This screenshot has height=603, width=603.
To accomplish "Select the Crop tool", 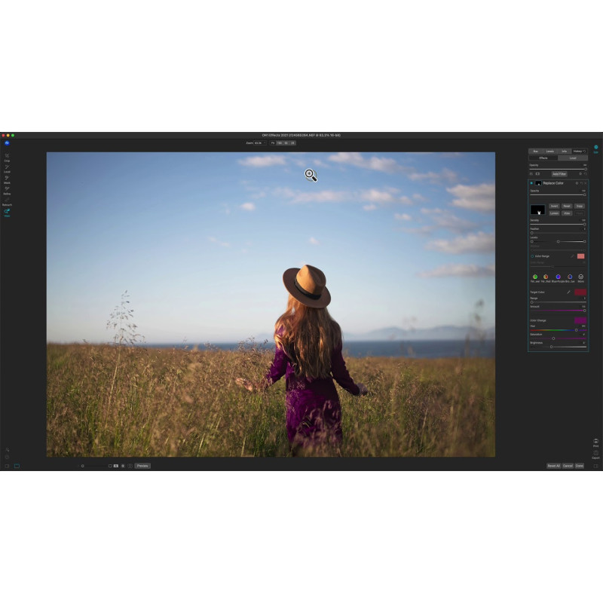I will point(7,157).
